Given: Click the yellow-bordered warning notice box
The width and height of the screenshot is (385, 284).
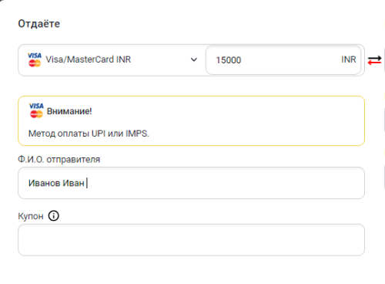Looking at the screenshot, I should (x=191, y=120).
